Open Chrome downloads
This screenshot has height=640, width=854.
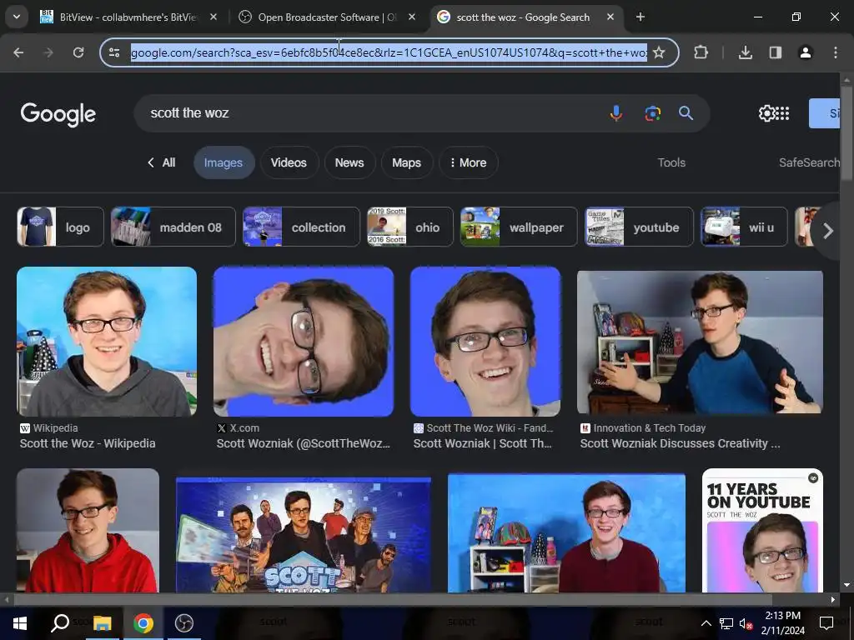click(745, 52)
